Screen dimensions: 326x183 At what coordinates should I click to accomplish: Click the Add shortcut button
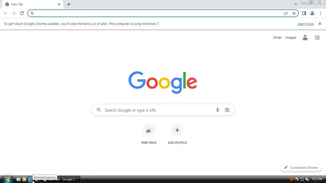177,134
